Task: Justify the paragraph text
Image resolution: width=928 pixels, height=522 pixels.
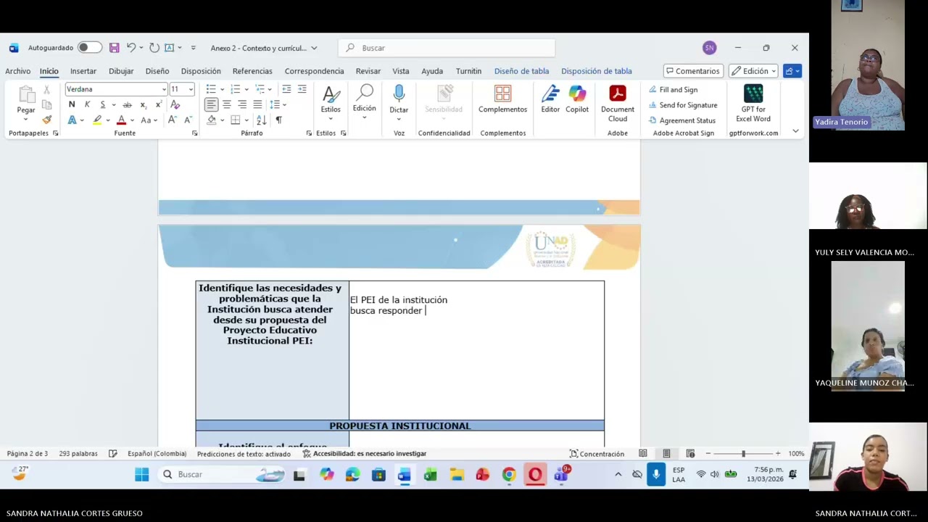Action: click(257, 105)
